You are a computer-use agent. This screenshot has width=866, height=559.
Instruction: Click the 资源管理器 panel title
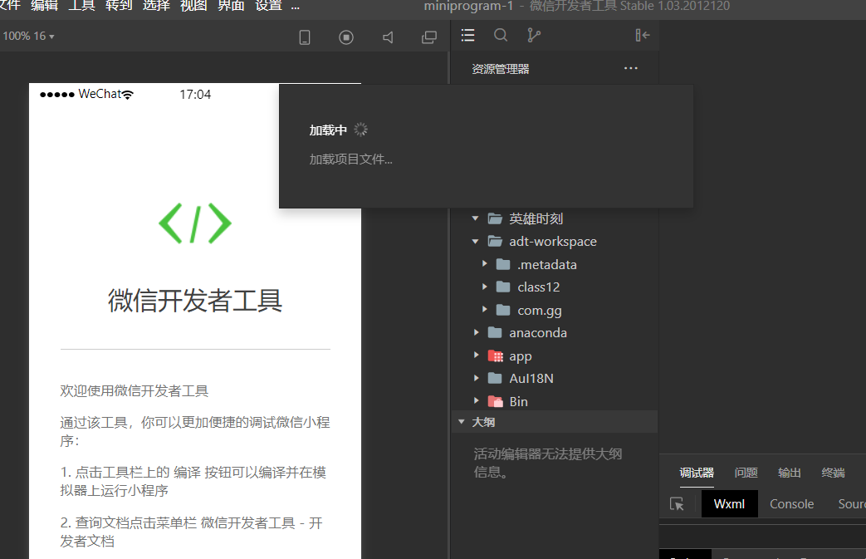click(501, 69)
